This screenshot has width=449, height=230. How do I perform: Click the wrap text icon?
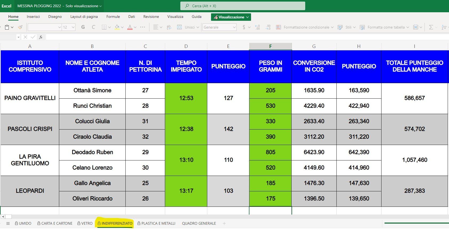(169, 27)
